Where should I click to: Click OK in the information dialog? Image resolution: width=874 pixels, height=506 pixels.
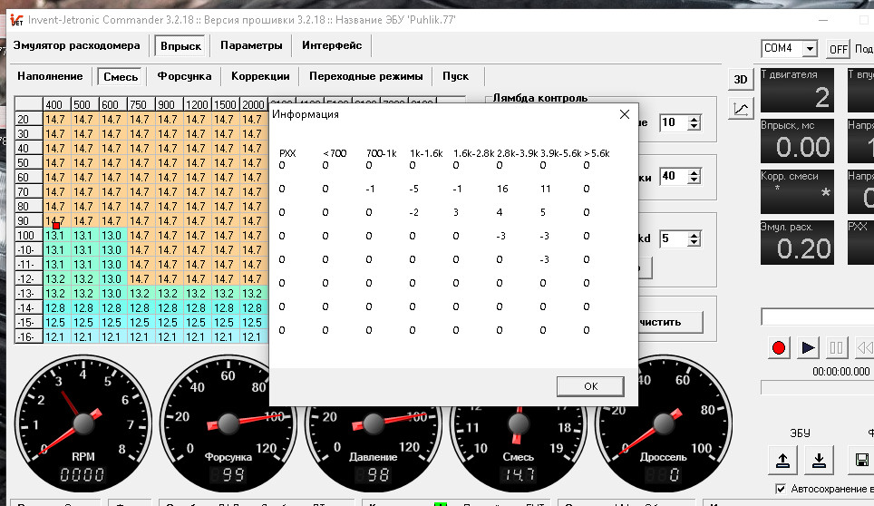[x=590, y=386]
